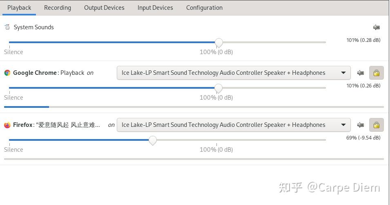This screenshot has height=205, width=390.
Task: Mute the System Sounds stream
Action: [x=376, y=27]
